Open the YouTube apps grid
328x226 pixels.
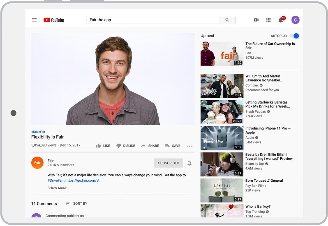click(268, 20)
